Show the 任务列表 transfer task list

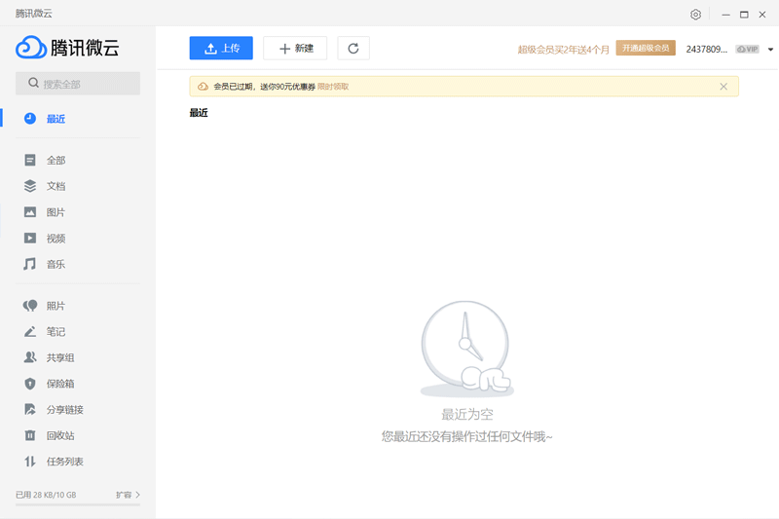[x=64, y=462]
